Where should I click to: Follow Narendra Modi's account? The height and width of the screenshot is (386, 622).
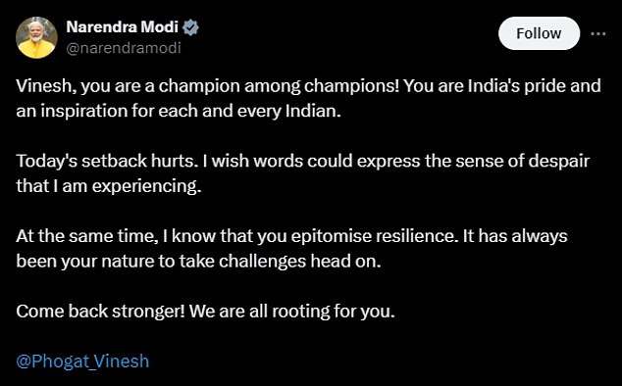(539, 33)
